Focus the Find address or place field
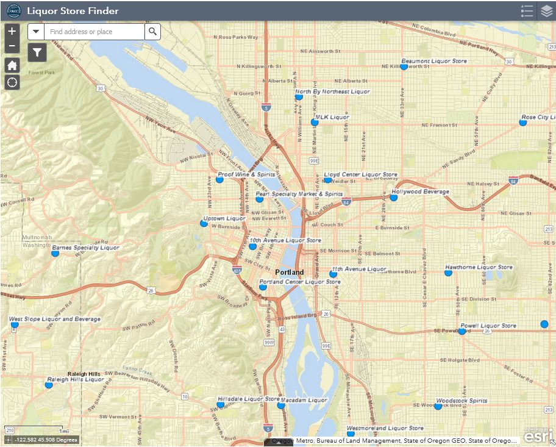The width and height of the screenshot is (556, 447). (94, 32)
